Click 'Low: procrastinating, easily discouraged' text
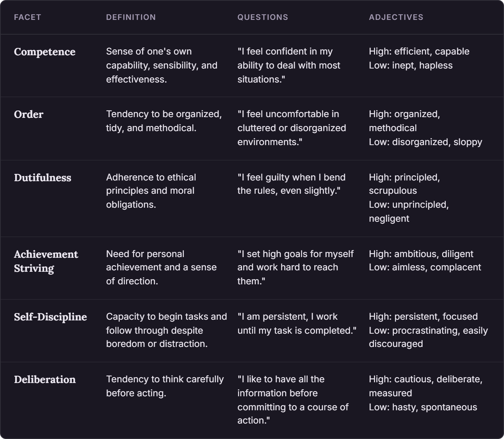This screenshot has width=504, height=439. pos(428,337)
